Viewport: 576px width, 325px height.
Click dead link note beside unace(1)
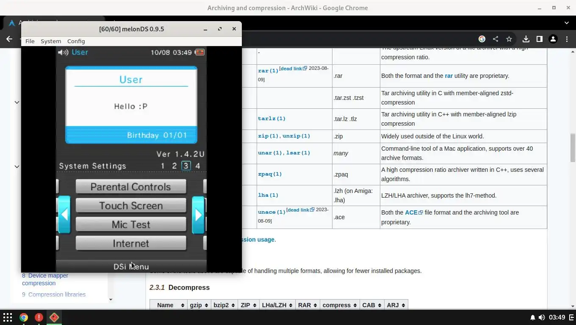pos(300,209)
